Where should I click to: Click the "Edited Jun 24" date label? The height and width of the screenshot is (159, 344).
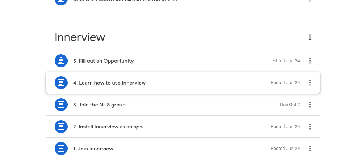pos(286,61)
